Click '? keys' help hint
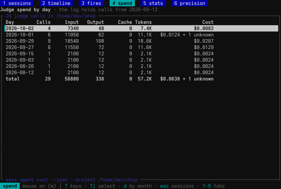Image resolution: width=281 pixels, height=189 pixels. click(73, 186)
